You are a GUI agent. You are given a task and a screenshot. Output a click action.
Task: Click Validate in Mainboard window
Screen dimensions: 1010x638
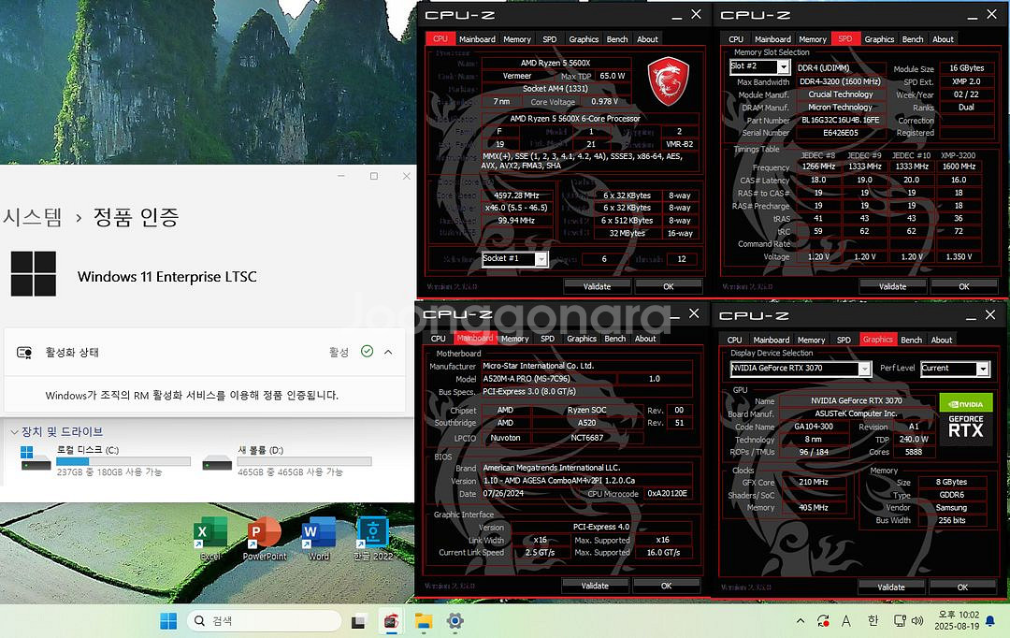coord(595,586)
